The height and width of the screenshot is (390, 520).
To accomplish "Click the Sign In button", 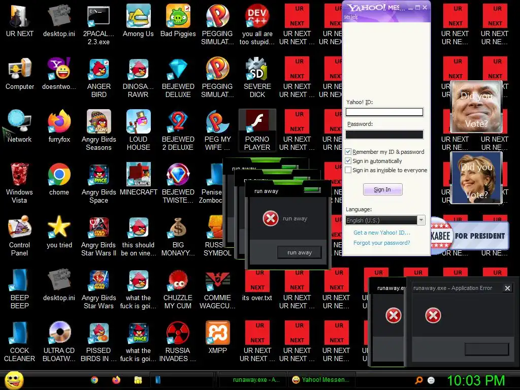I will point(383,189).
